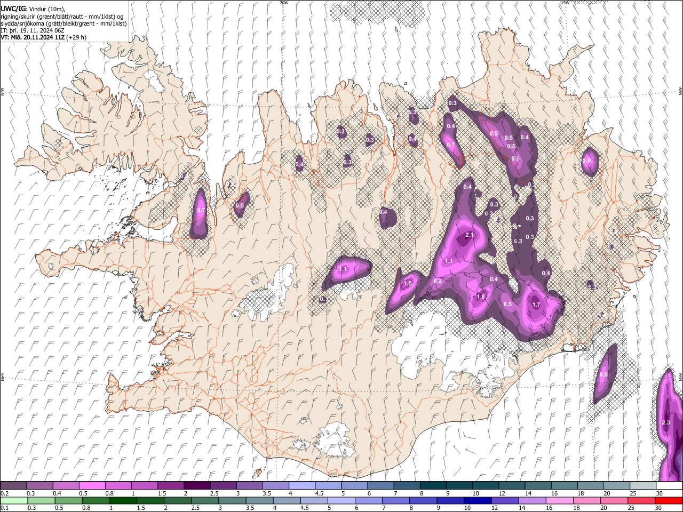Image resolution: width=683 pixels, height=512 pixels.
Task: Click the palest green 0.1 rain legend swatch
Action: click(14, 500)
